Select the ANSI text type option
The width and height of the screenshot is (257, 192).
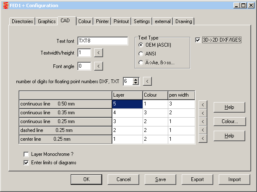[x=141, y=53]
